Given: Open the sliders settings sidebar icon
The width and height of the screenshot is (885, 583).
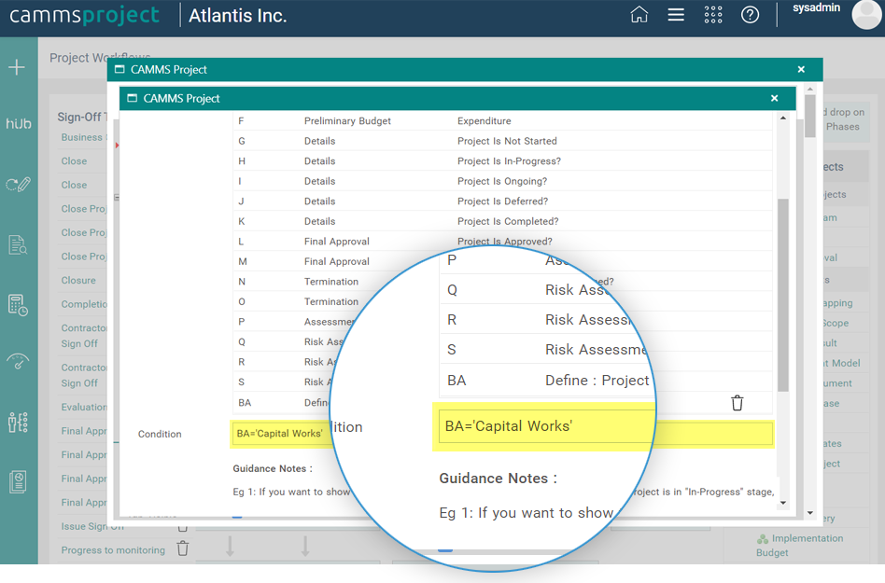Looking at the screenshot, I should coord(18,422).
